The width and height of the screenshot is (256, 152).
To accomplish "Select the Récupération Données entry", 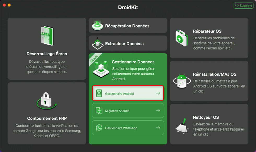I will click(x=128, y=25).
